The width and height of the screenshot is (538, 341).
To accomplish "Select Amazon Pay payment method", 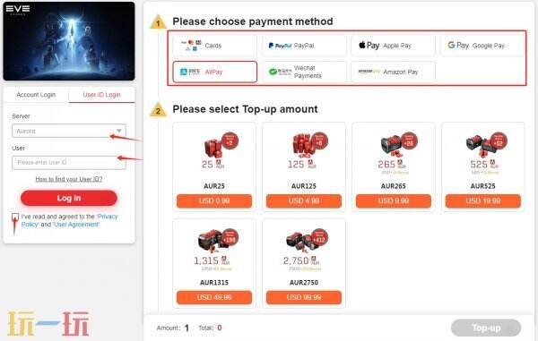I will click(394, 72).
